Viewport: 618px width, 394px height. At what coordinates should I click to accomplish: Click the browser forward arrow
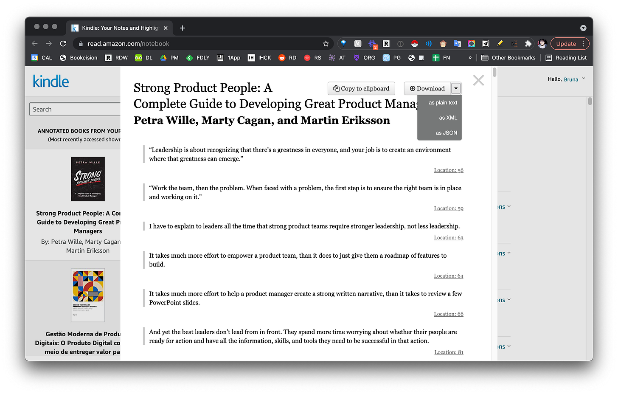pyautogui.click(x=49, y=43)
